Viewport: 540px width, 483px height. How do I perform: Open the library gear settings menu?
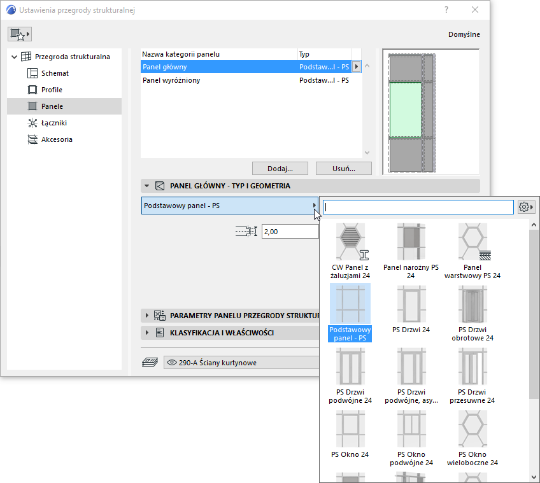click(x=526, y=207)
